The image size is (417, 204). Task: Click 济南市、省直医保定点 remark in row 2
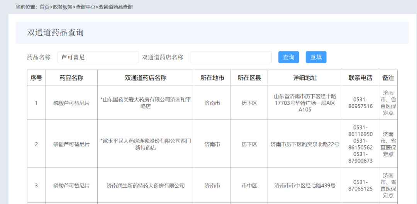tap(388, 144)
